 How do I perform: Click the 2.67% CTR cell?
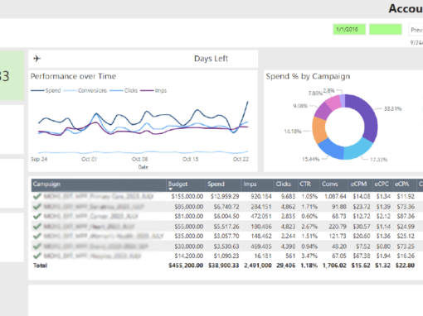[309, 227]
